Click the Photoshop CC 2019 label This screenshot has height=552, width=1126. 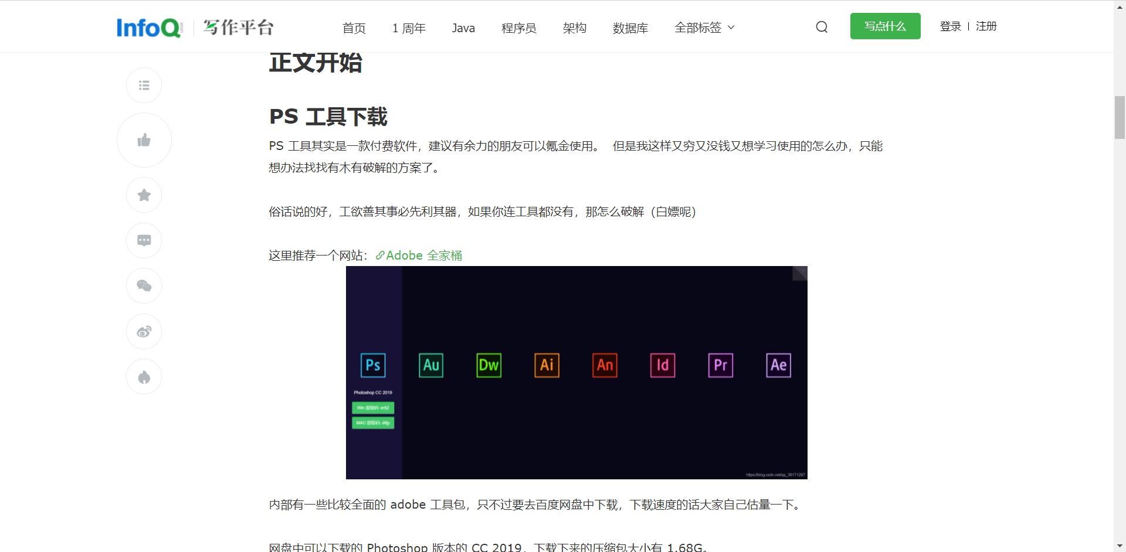pyautogui.click(x=373, y=393)
